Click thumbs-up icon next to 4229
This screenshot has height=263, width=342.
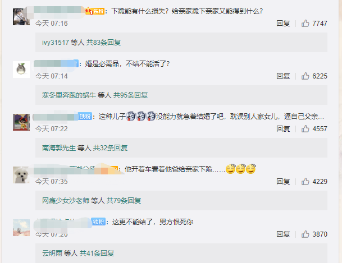pyautogui.click(x=305, y=181)
